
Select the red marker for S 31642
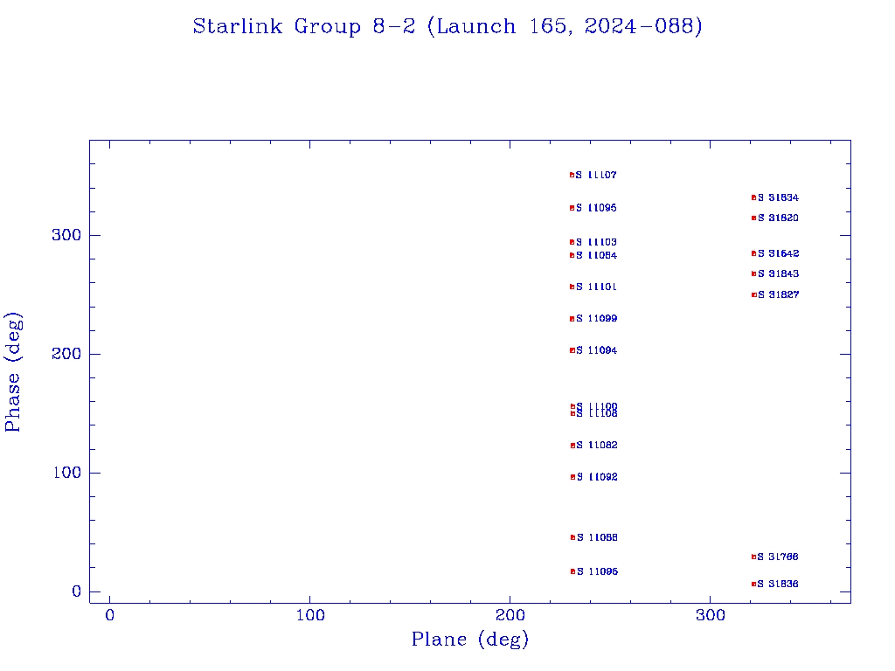[x=754, y=254]
